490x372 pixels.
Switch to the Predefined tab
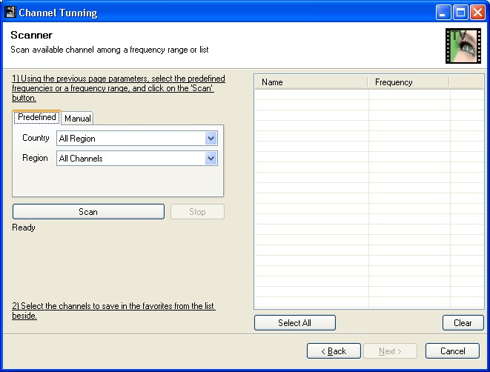37,118
